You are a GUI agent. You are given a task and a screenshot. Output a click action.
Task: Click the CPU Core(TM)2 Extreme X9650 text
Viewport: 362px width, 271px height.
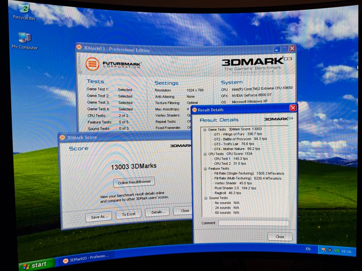[x=262, y=88]
